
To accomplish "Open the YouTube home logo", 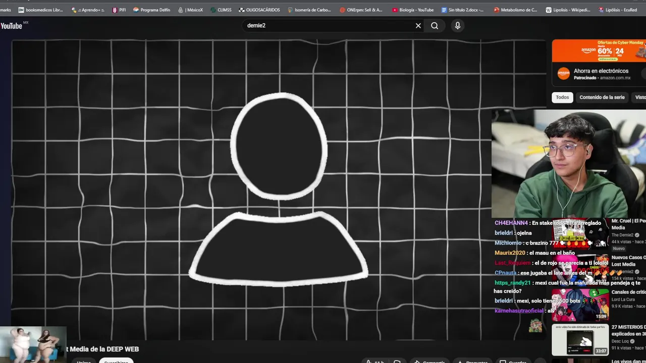I will click(12, 26).
